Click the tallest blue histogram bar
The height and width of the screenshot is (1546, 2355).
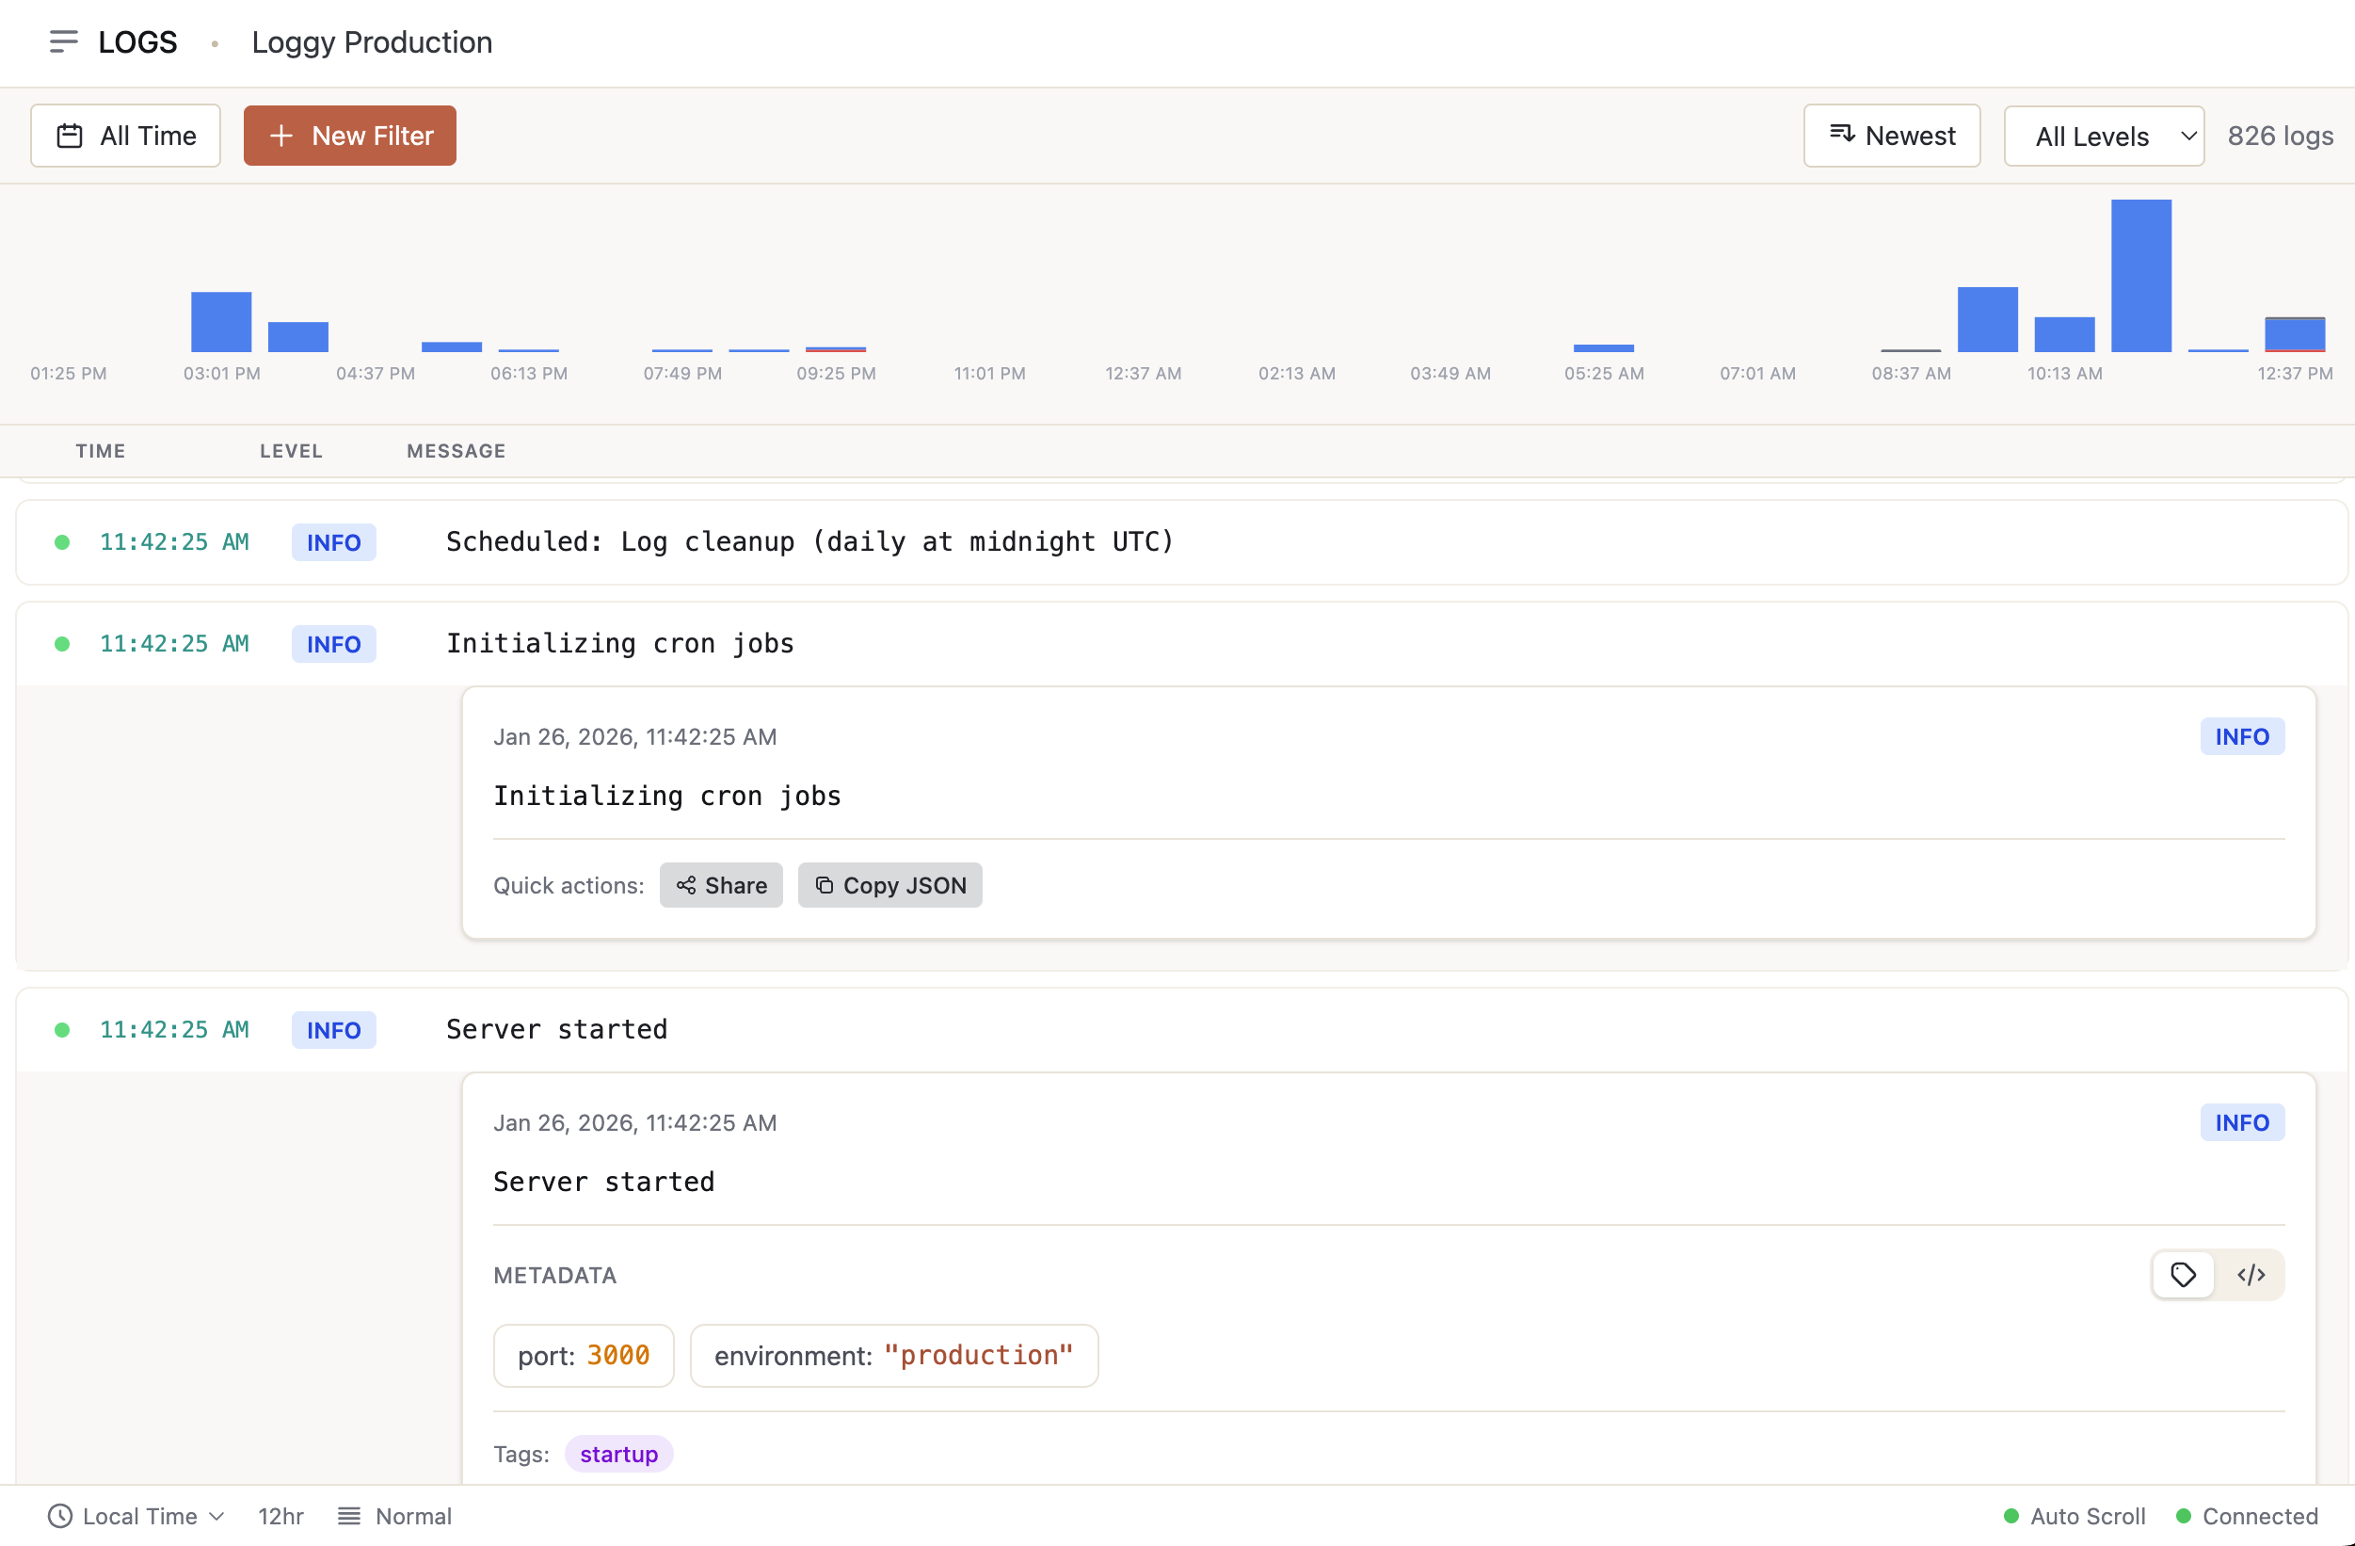coord(2140,275)
